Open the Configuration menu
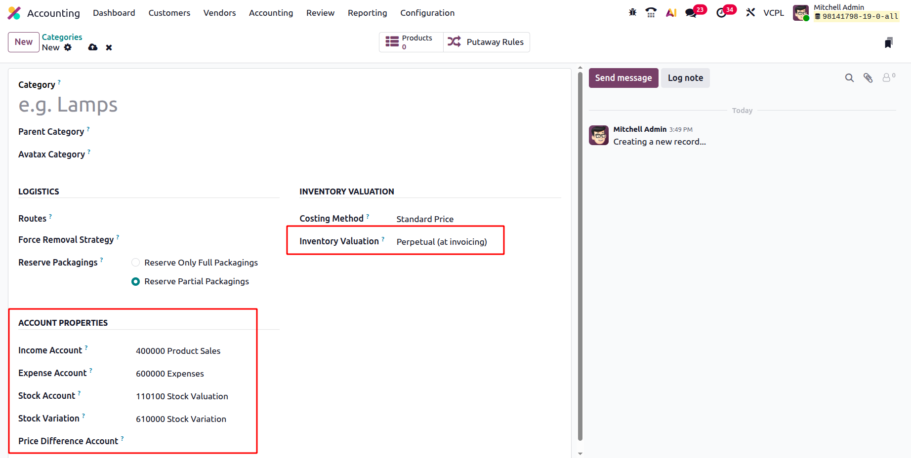Screen dimensions: 911x458 click(427, 13)
